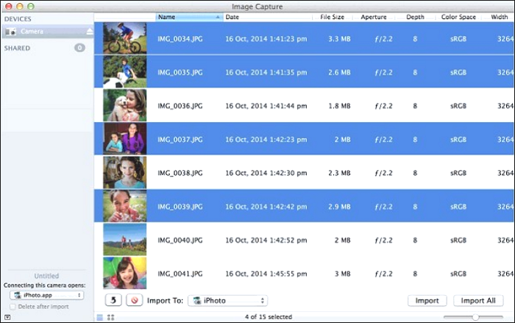Sort by File Size column header

[332, 17]
